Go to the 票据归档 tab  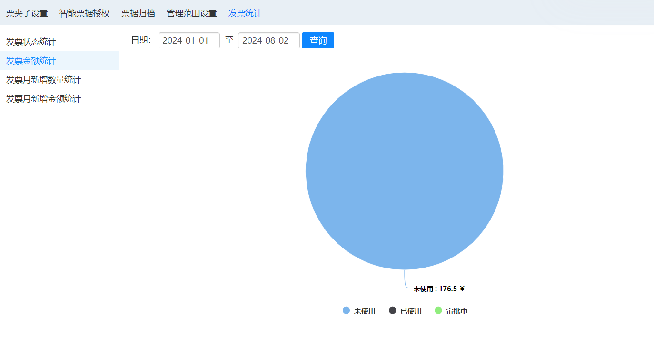point(138,13)
